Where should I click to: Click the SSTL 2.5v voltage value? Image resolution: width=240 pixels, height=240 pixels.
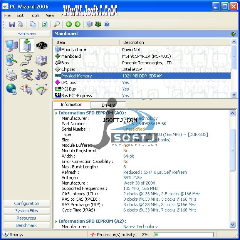(133, 178)
